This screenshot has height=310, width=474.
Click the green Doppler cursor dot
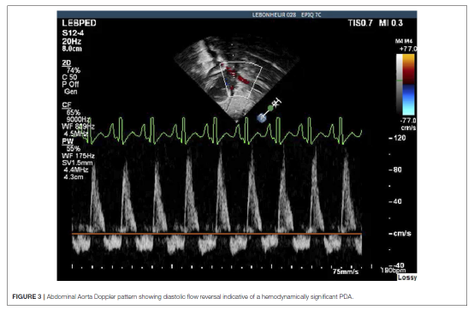(270, 108)
